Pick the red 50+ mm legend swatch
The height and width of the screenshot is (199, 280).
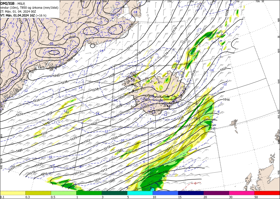pyautogui.click(x=267, y=193)
